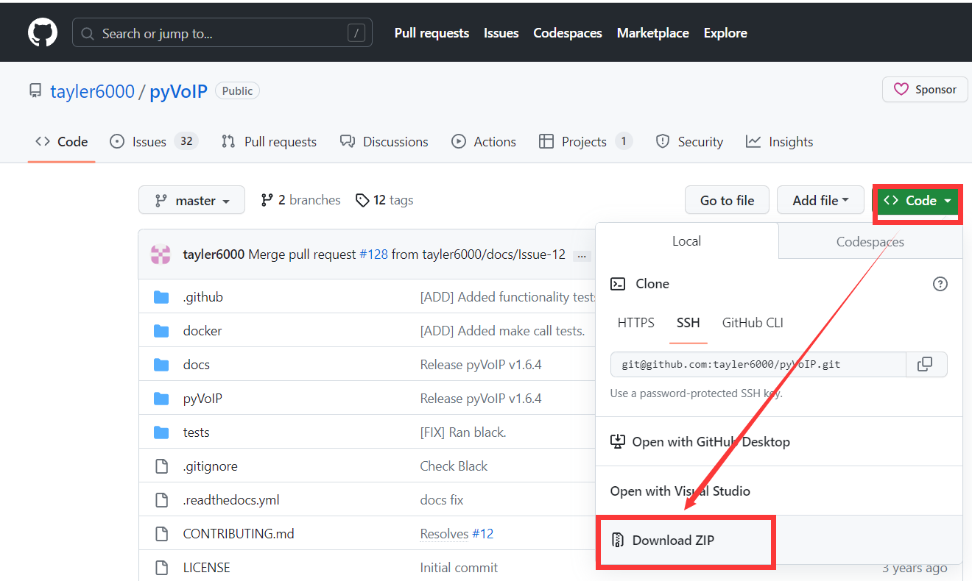
Task: Click the terminal icon beside Clone
Action: [618, 283]
